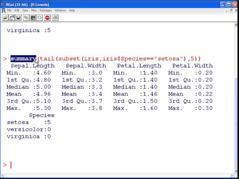The height and width of the screenshot is (179, 239).
Task: Stop the current computation with the red STOP icon
Action: 47,18
